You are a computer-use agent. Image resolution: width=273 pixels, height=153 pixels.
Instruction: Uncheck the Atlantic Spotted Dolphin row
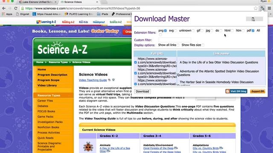click(136, 73)
